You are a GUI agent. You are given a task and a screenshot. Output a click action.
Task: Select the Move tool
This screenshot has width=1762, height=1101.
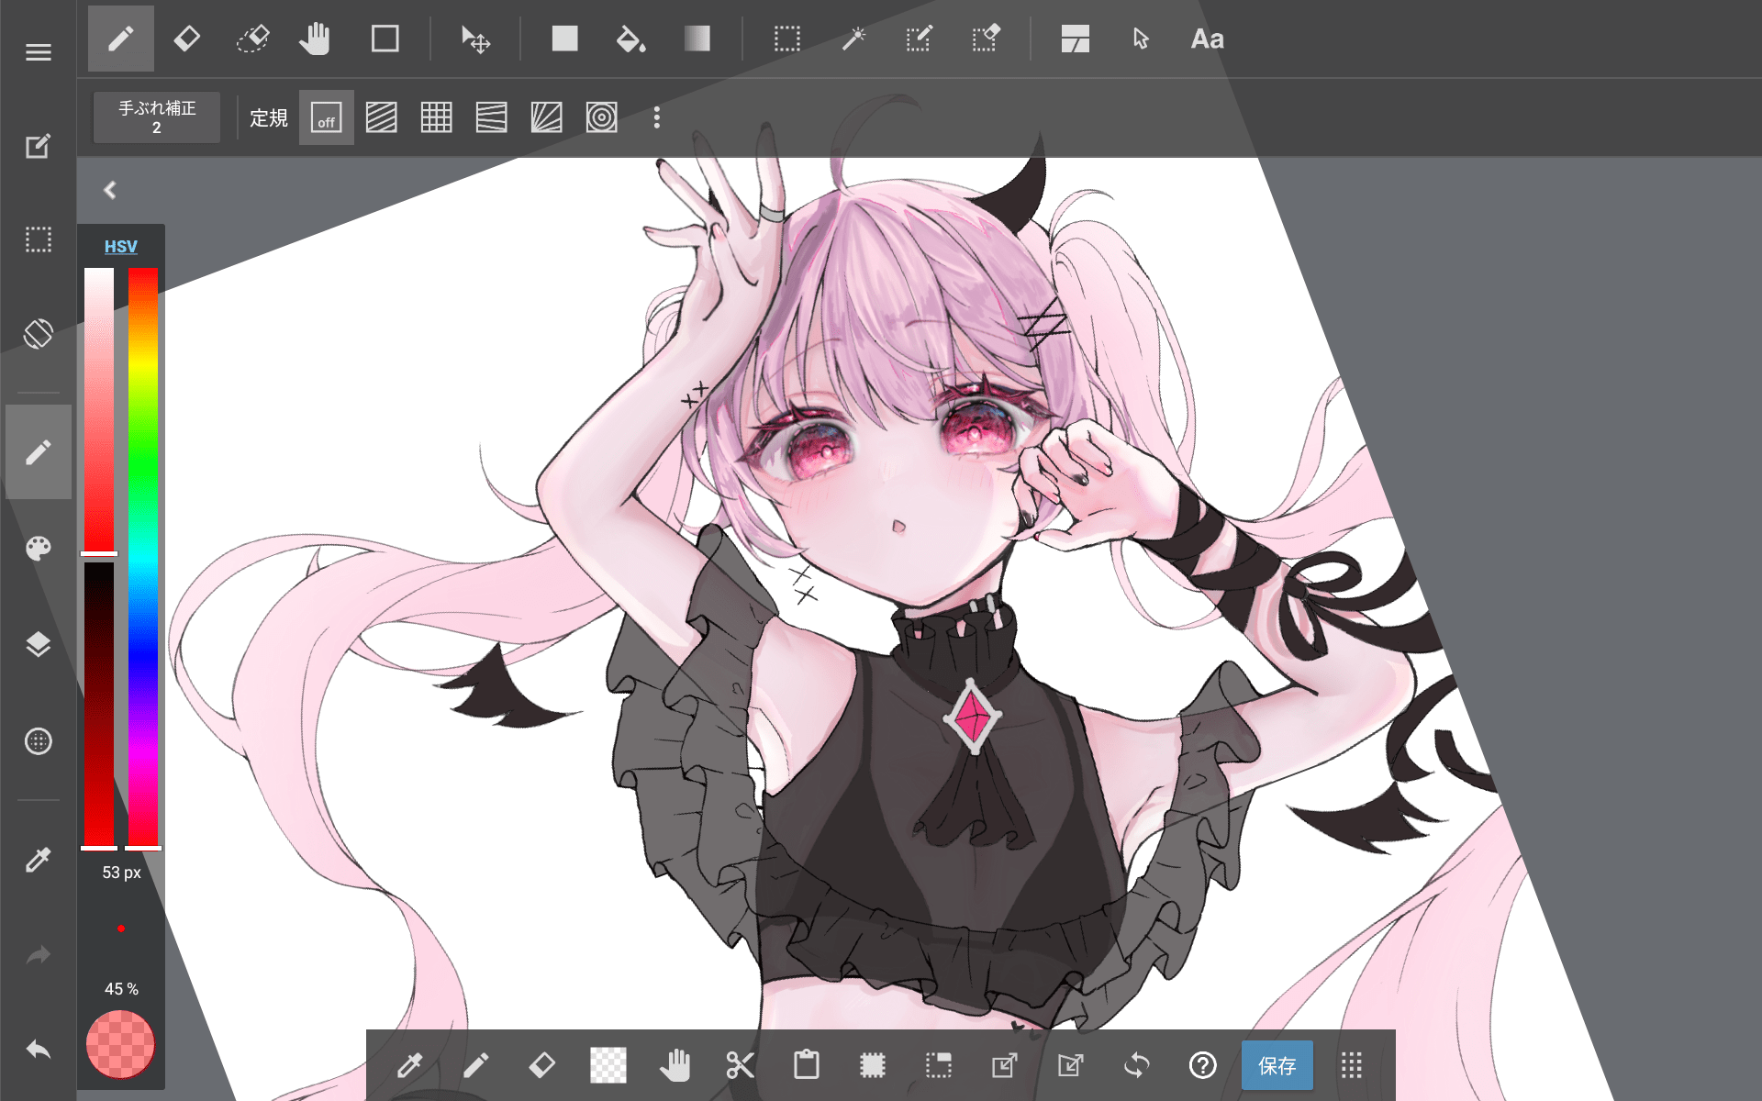pos(475,39)
